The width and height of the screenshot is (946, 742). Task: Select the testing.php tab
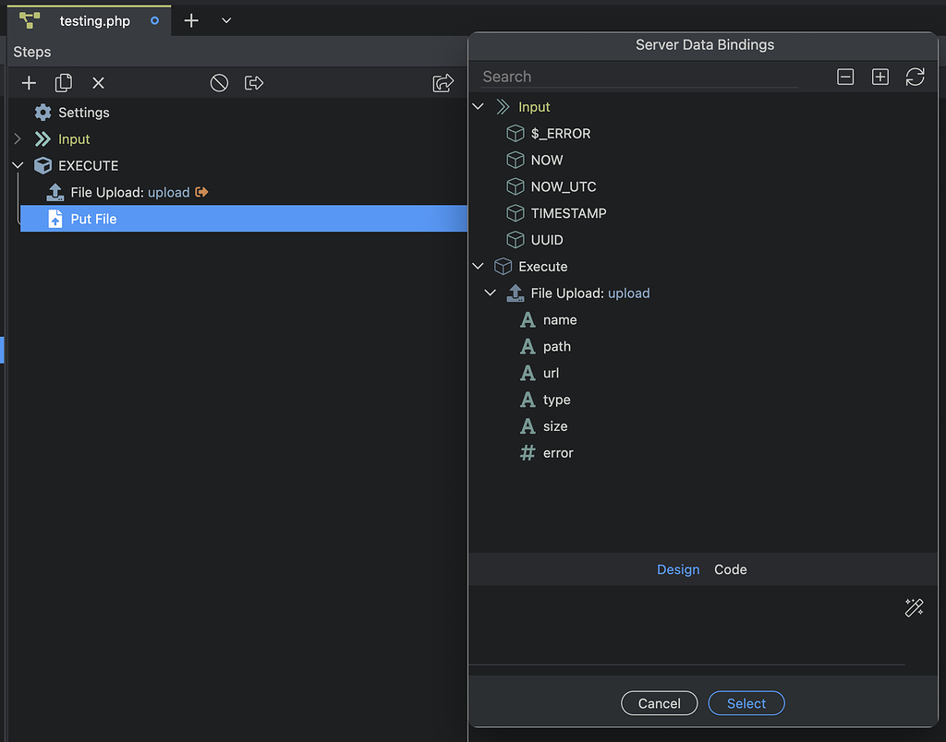click(x=95, y=20)
